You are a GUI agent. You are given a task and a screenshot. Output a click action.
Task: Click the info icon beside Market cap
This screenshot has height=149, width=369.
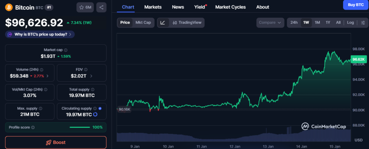click(66, 50)
